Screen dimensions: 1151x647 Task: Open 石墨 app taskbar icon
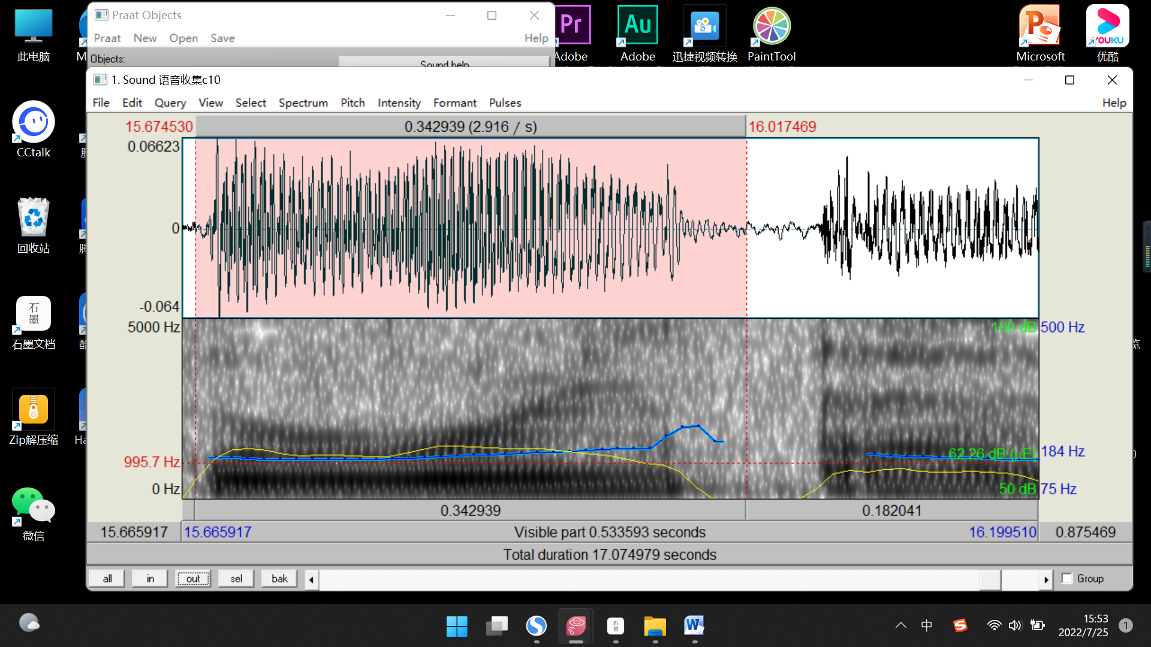click(x=616, y=626)
